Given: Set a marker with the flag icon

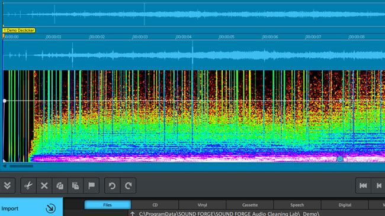Looking at the screenshot, I should (x=91, y=186).
